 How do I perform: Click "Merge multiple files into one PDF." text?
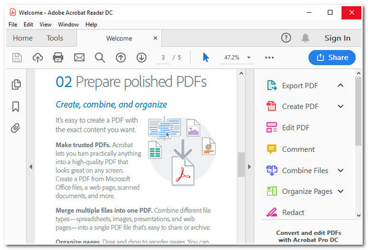tap(104, 210)
